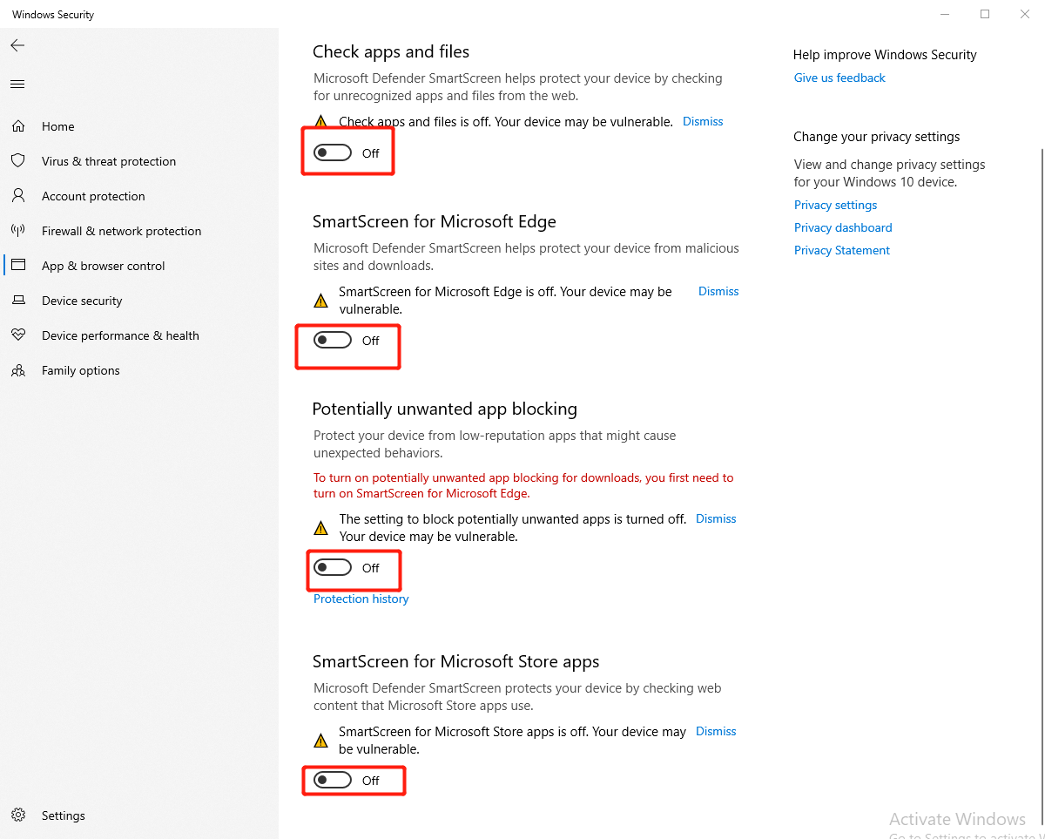Select App & browser control menu item

[x=103, y=266]
